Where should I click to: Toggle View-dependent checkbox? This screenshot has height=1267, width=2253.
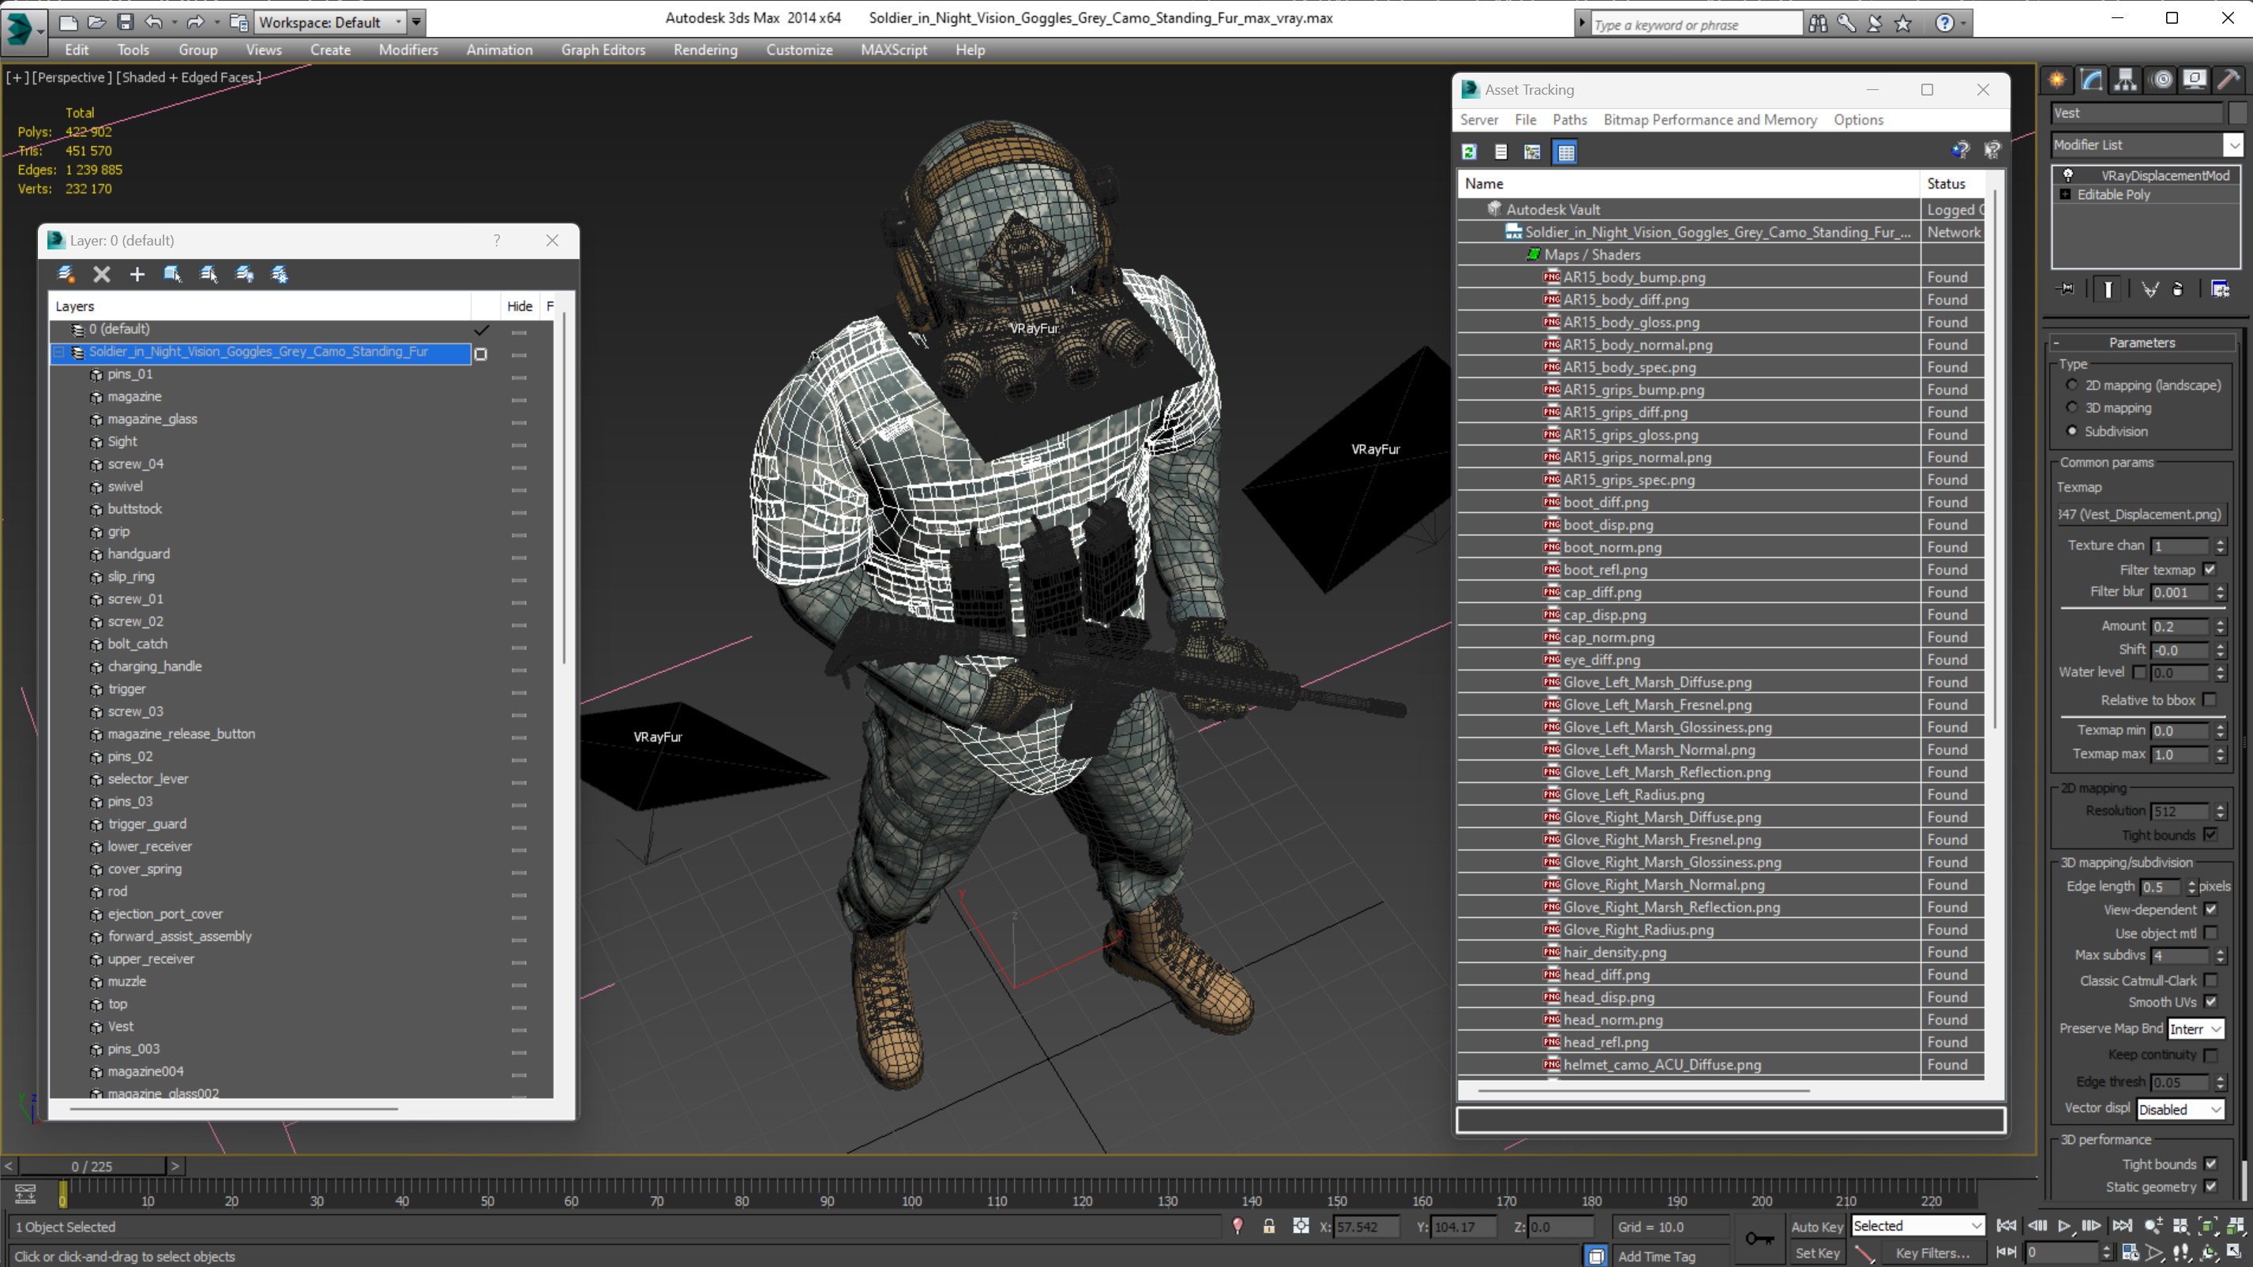click(x=2210, y=909)
